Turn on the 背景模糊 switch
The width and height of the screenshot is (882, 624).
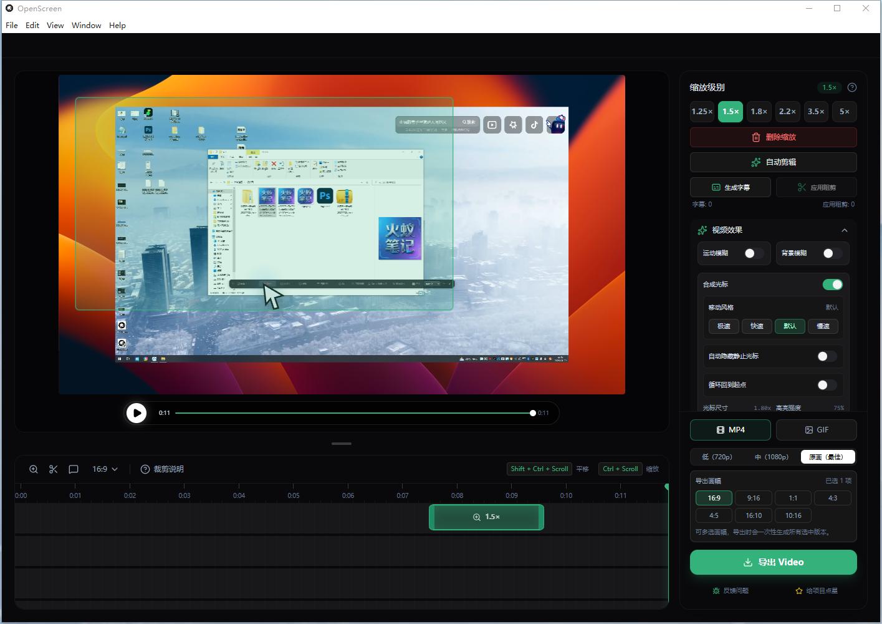(832, 253)
